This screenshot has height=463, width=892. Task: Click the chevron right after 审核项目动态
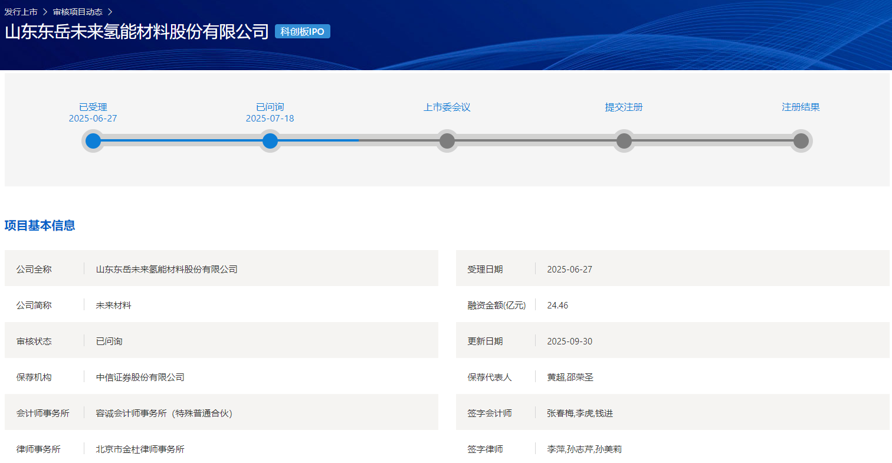(110, 12)
